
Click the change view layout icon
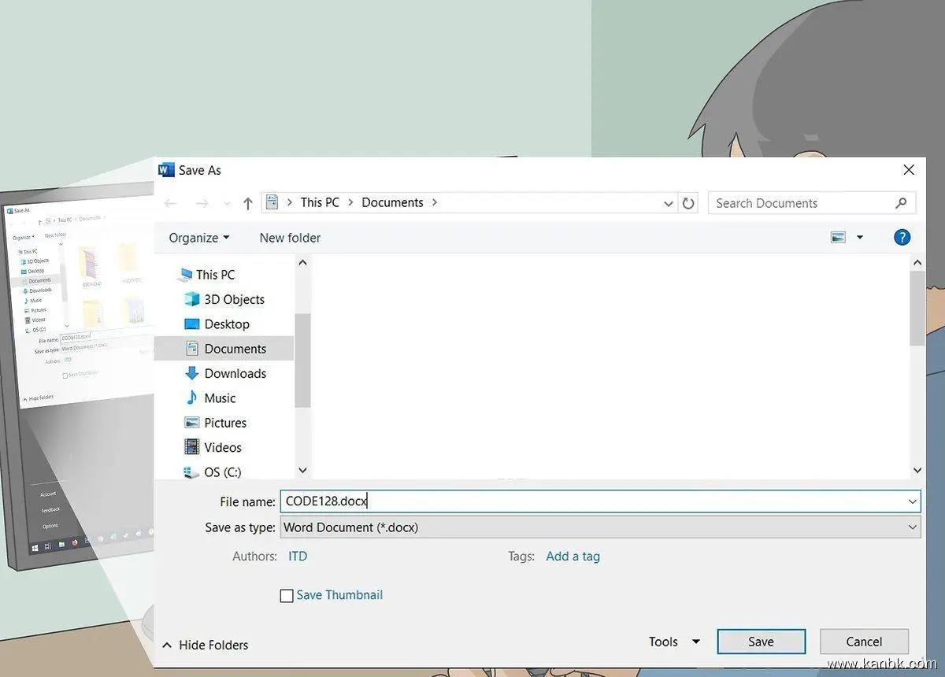(838, 237)
